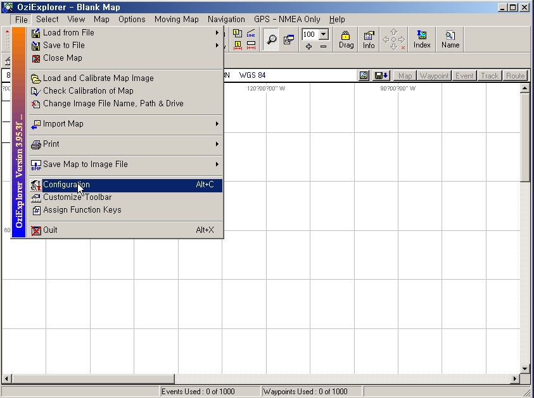Open the Moving Map menu

pos(176,20)
